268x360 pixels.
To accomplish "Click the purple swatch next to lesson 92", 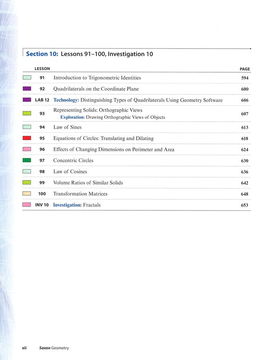I will [26, 89].
